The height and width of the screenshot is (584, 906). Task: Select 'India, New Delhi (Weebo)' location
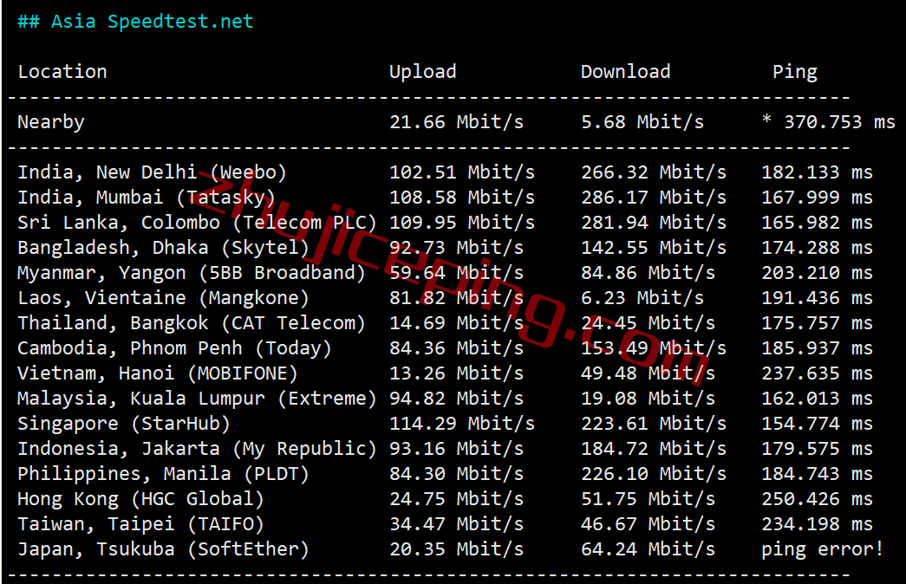click(152, 172)
